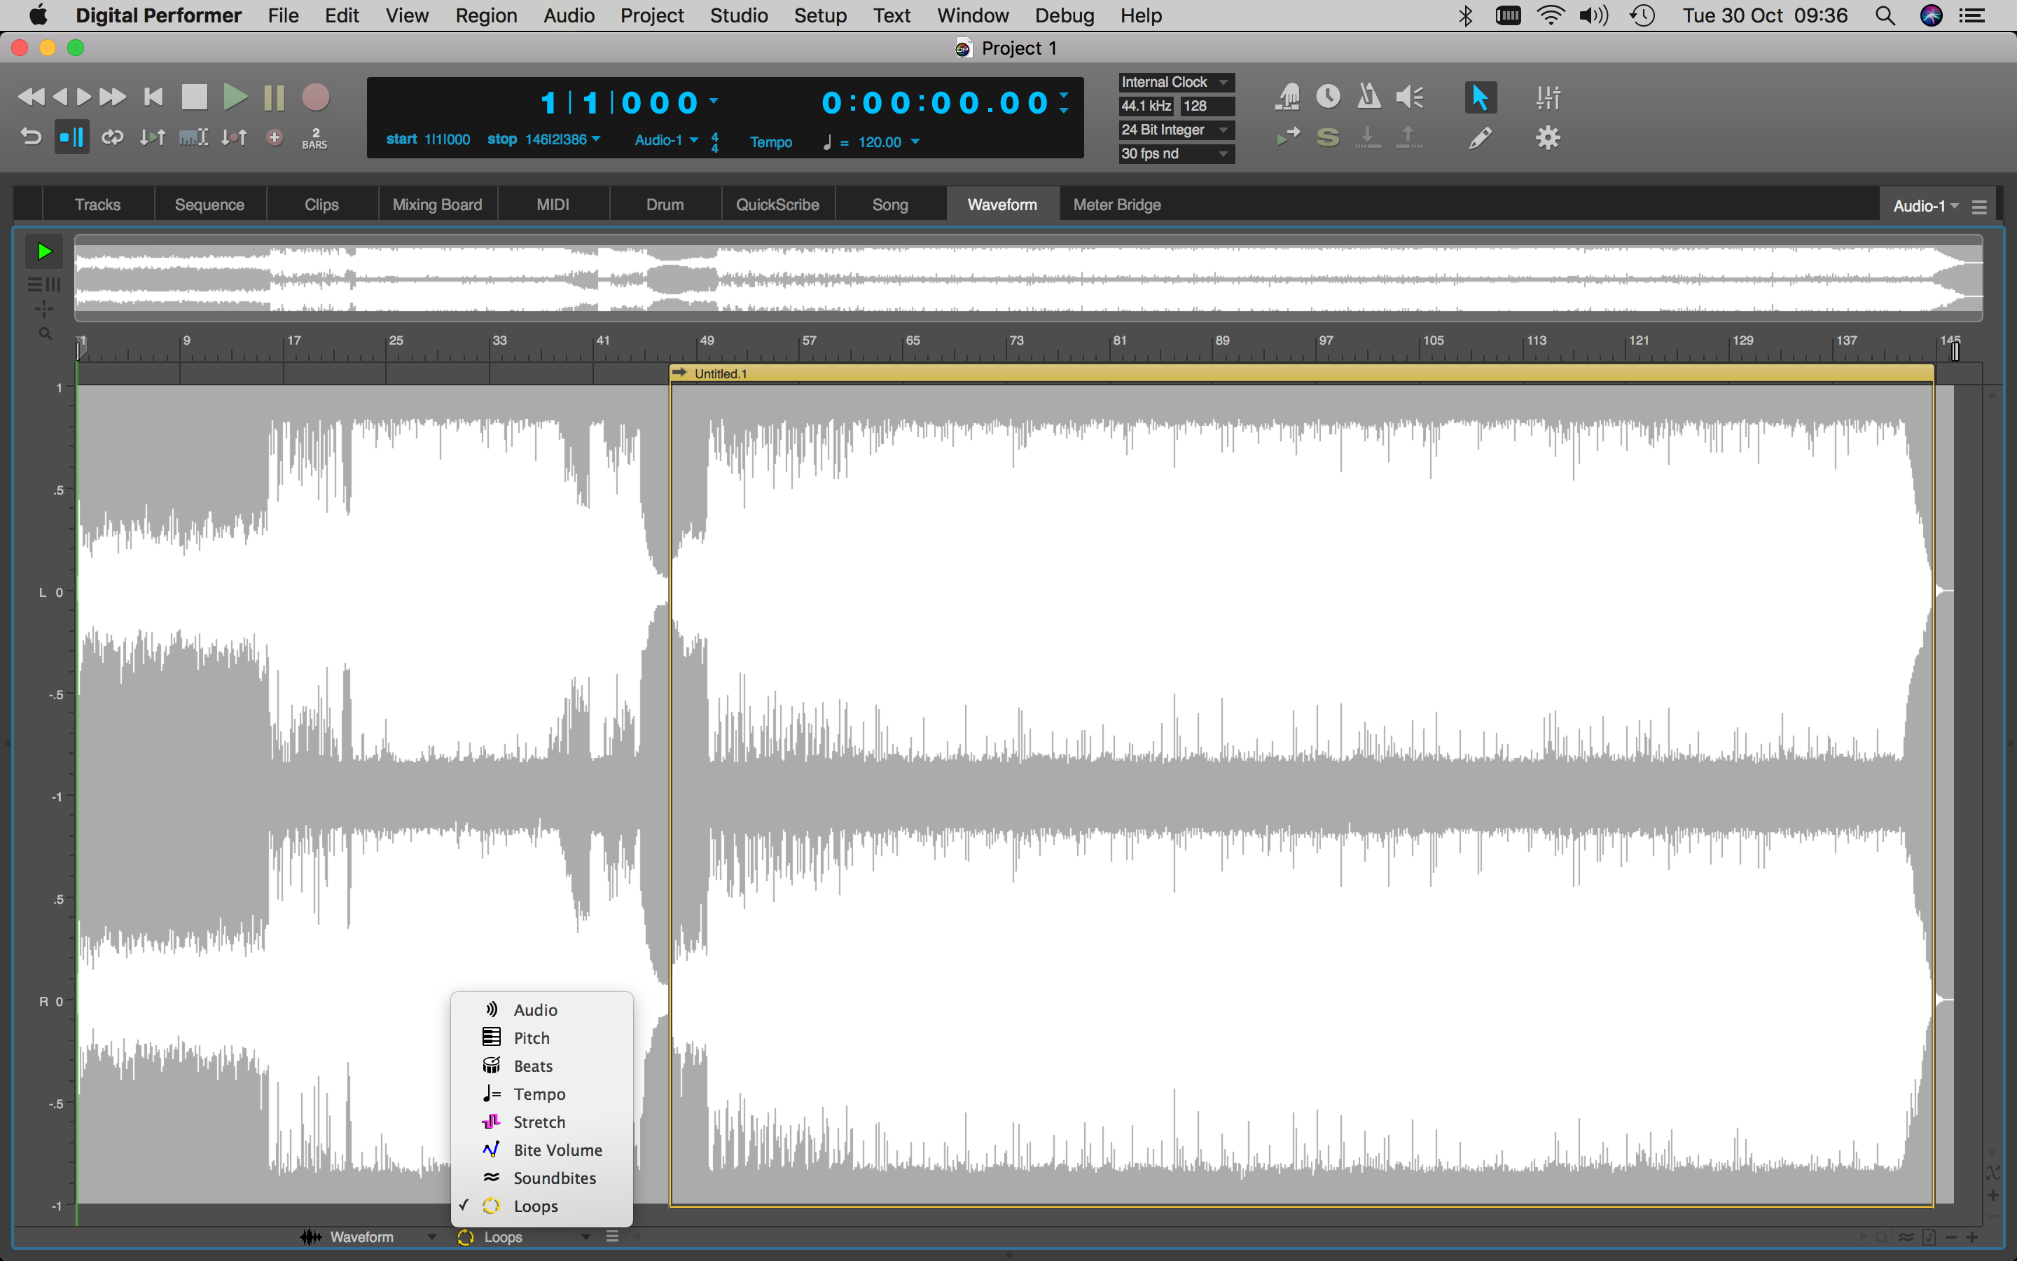Open the Waveform mode dropdown at bottom
This screenshot has height=1261, width=2017.
369,1238
